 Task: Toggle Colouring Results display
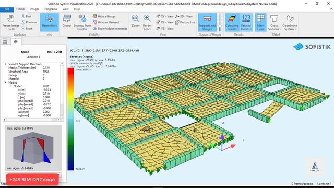(x=232, y=22)
